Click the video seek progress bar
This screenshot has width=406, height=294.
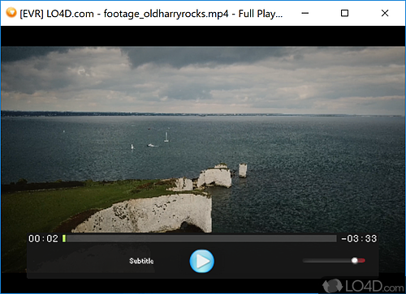pyautogui.click(x=200, y=238)
